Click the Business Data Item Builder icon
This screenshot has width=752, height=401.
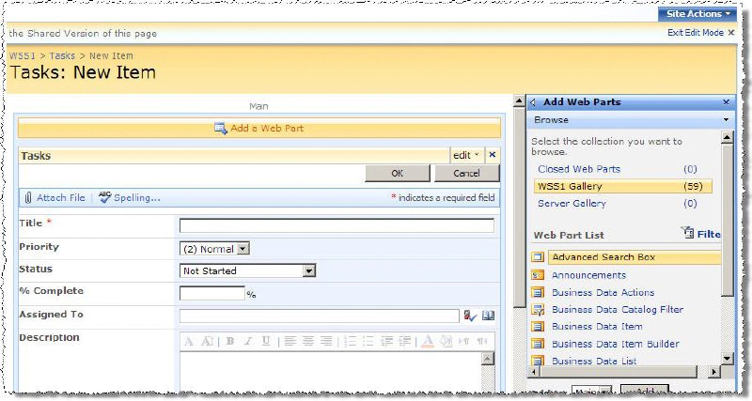click(538, 344)
